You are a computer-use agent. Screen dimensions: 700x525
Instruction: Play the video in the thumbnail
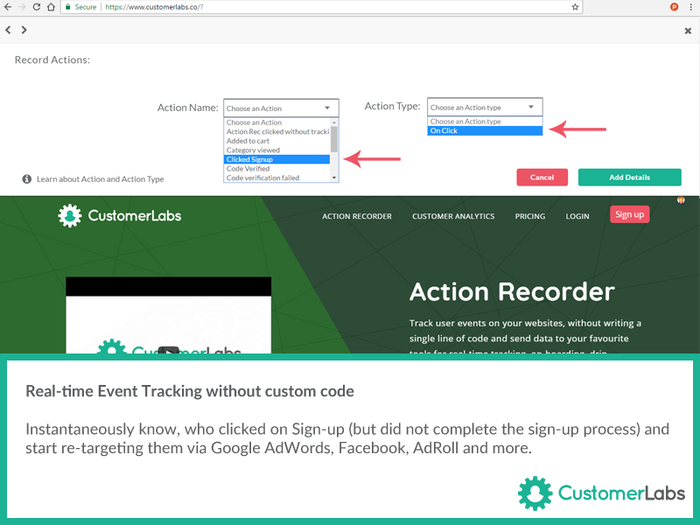(x=169, y=350)
